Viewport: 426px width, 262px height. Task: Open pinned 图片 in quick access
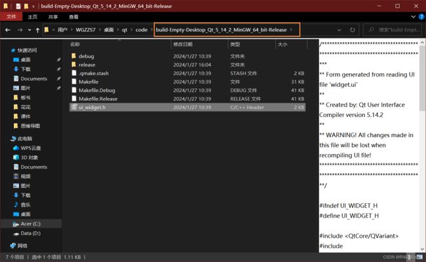[x=26, y=88]
